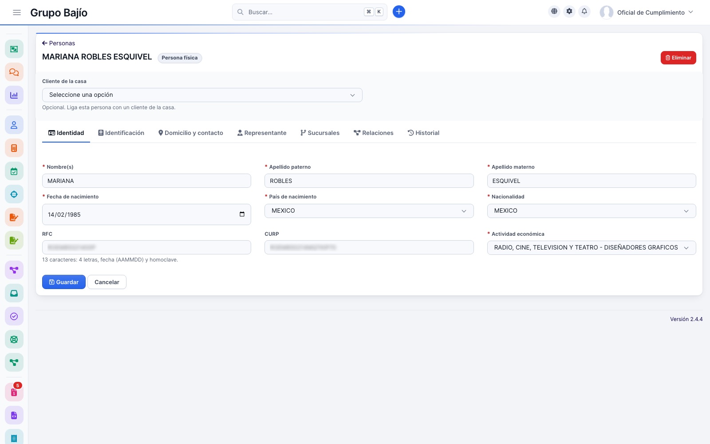Switch to the Identificación tab

(121, 133)
